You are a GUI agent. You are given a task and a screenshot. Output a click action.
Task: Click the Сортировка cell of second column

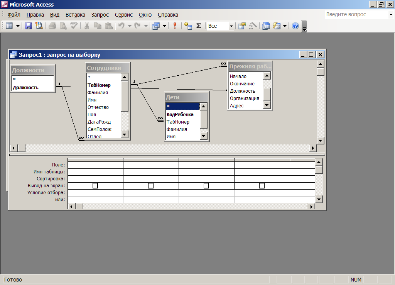[x=151, y=179]
